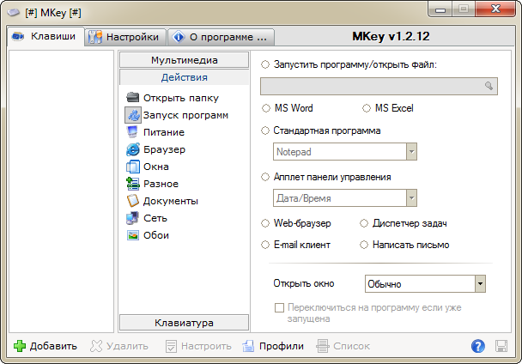Click the program path input field
Image resolution: width=522 pixels, height=364 pixels.
[379, 86]
